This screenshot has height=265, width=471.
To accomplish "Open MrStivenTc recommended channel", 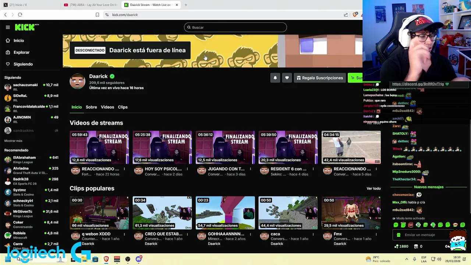I will point(31,213).
